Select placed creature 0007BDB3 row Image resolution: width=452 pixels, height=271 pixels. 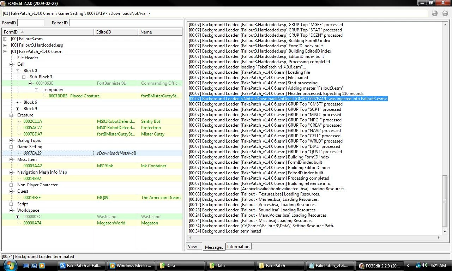(x=92, y=96)
